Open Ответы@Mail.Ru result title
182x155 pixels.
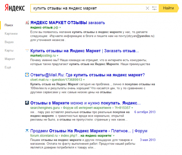point(88,75)
